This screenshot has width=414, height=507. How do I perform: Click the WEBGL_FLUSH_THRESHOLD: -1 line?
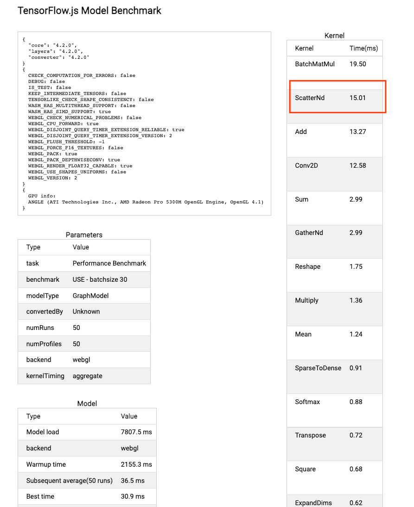click(x=66, y=142)
